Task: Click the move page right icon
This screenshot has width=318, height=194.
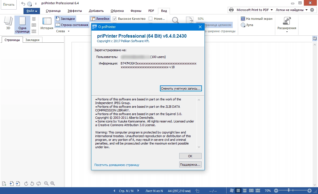Action: click(18, 184)
